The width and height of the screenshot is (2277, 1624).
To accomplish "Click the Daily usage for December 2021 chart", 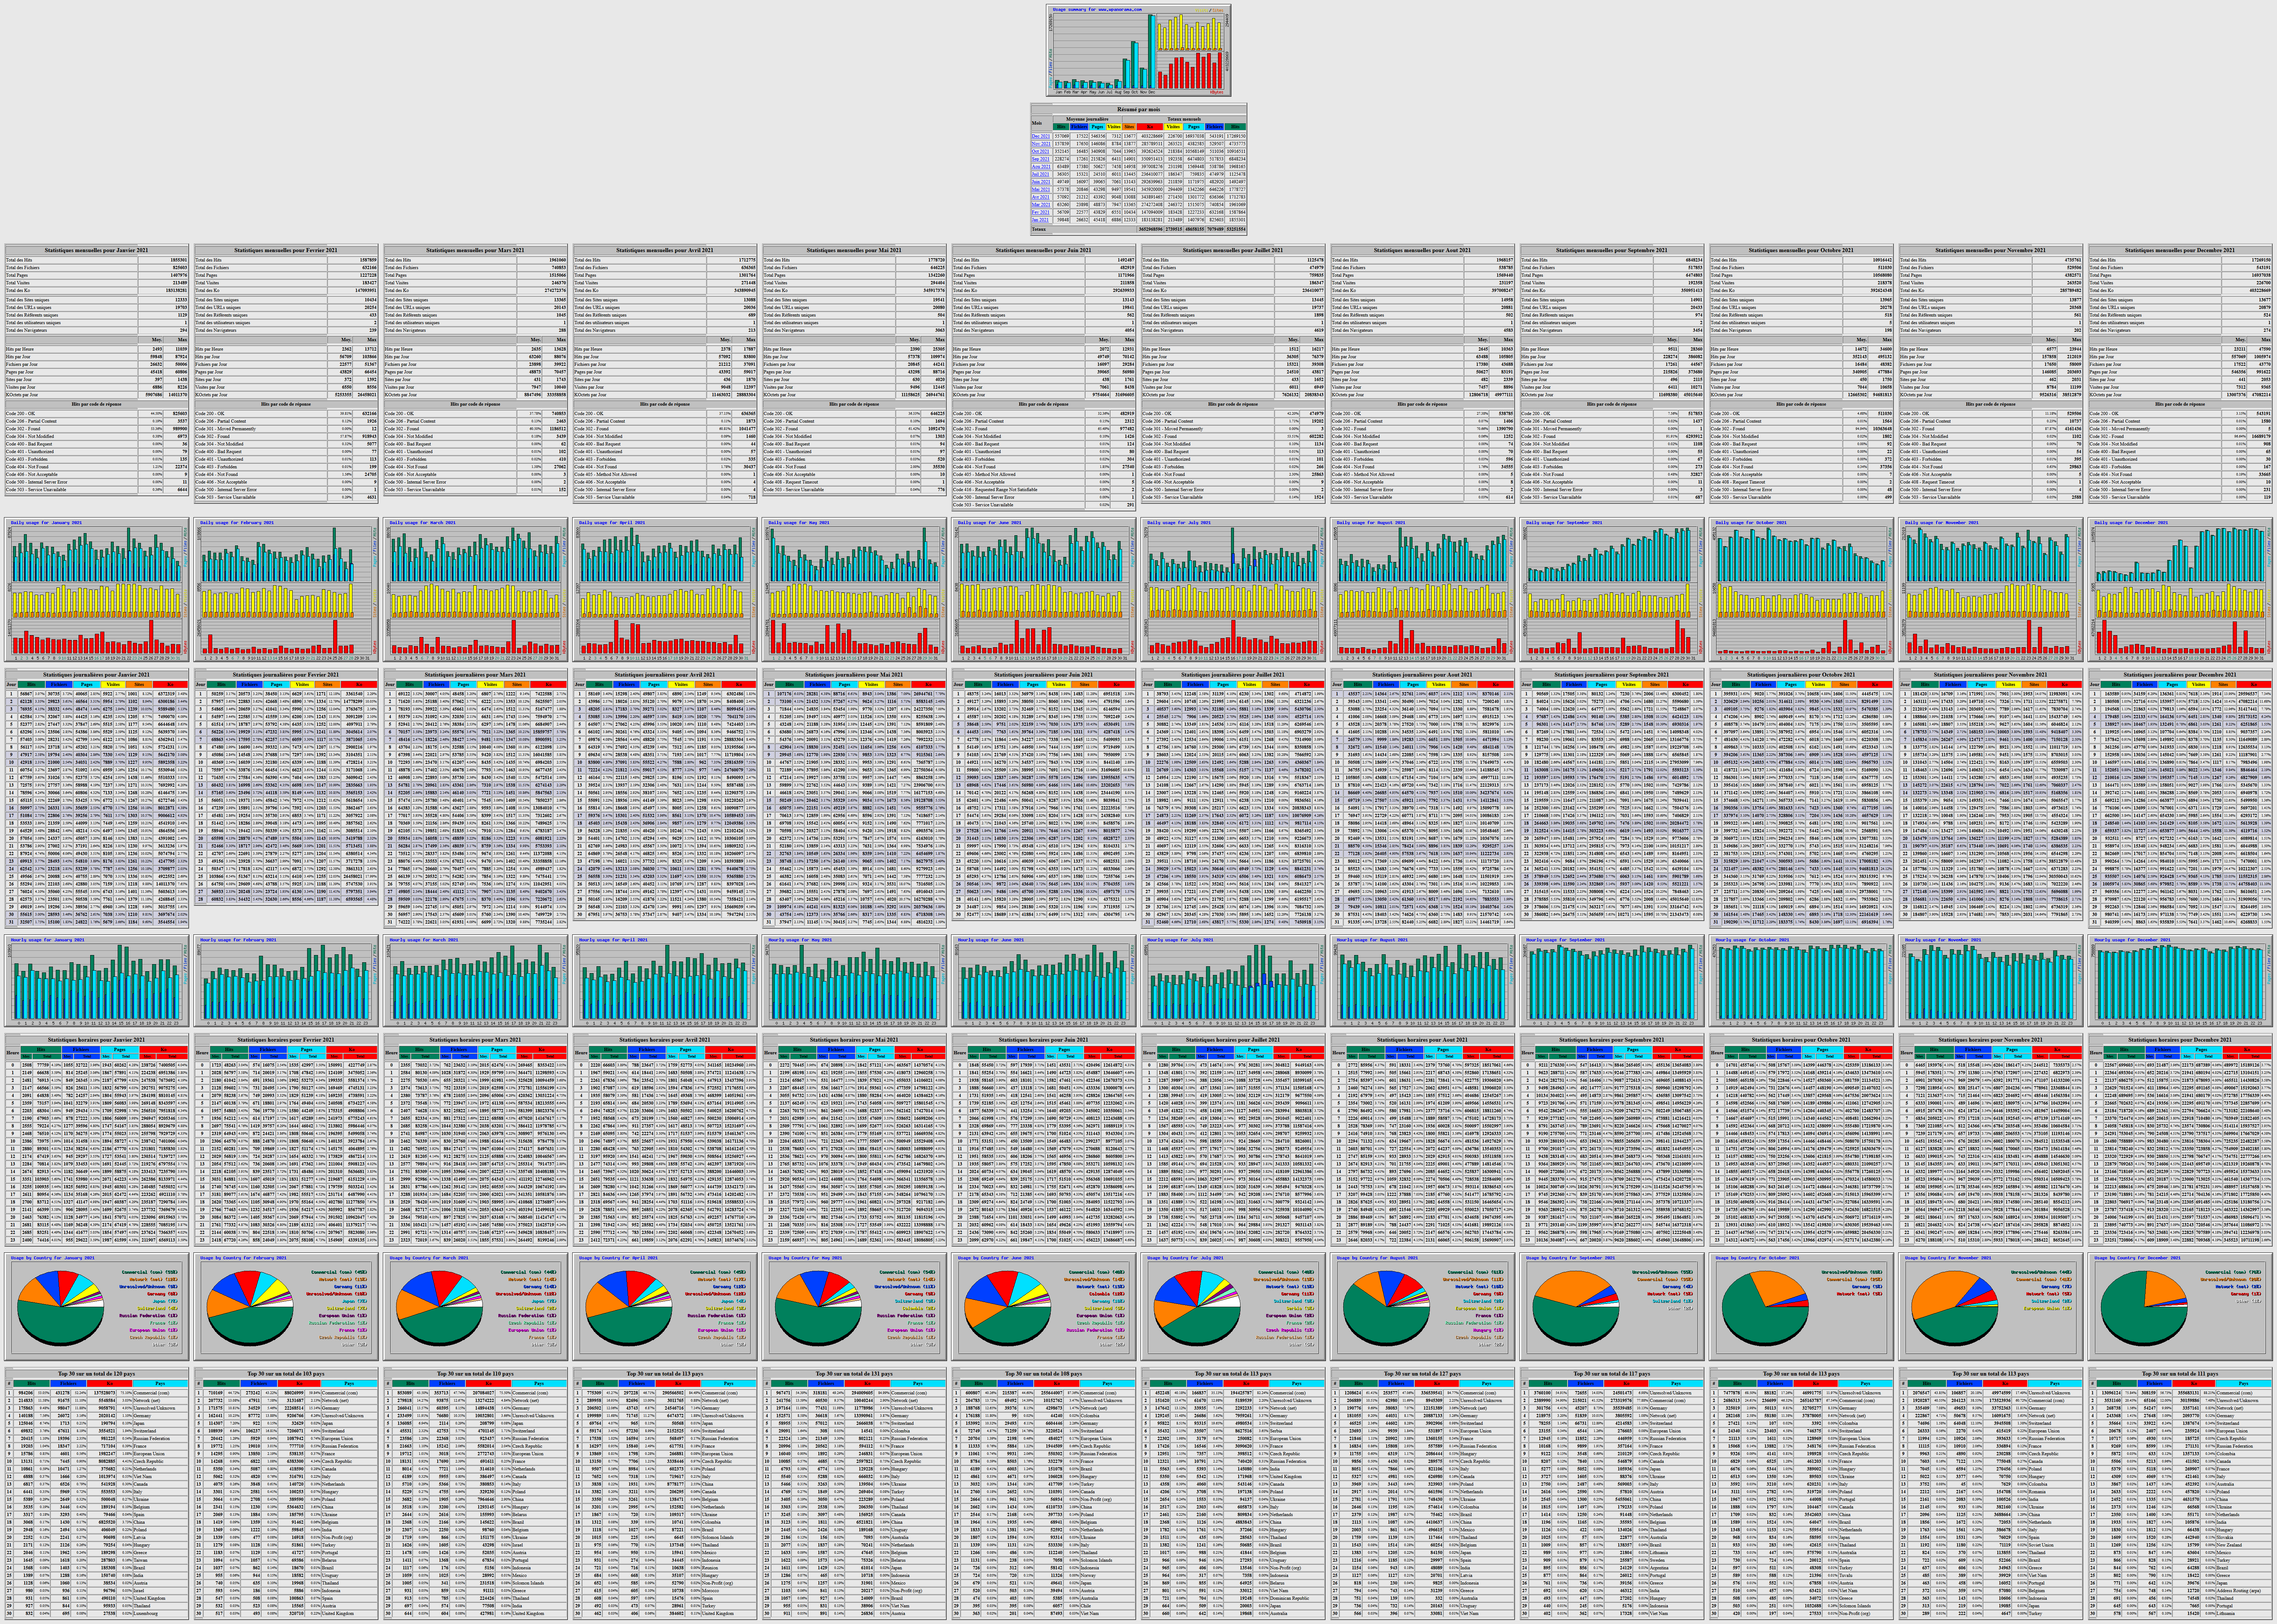I will [2181, 590].
